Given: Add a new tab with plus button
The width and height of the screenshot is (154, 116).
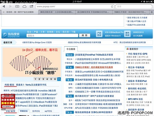Looking at the screenshot, I should (x=152, y=12).
